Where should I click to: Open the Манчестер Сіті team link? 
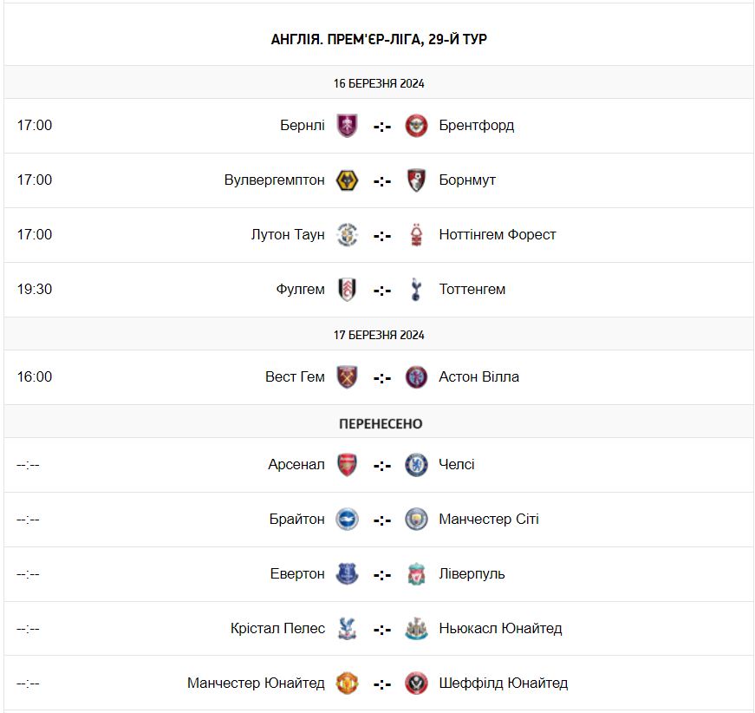click(x=489, y=520)
